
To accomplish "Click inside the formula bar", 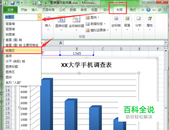I will pyautogui.click(x=114, y=43).
